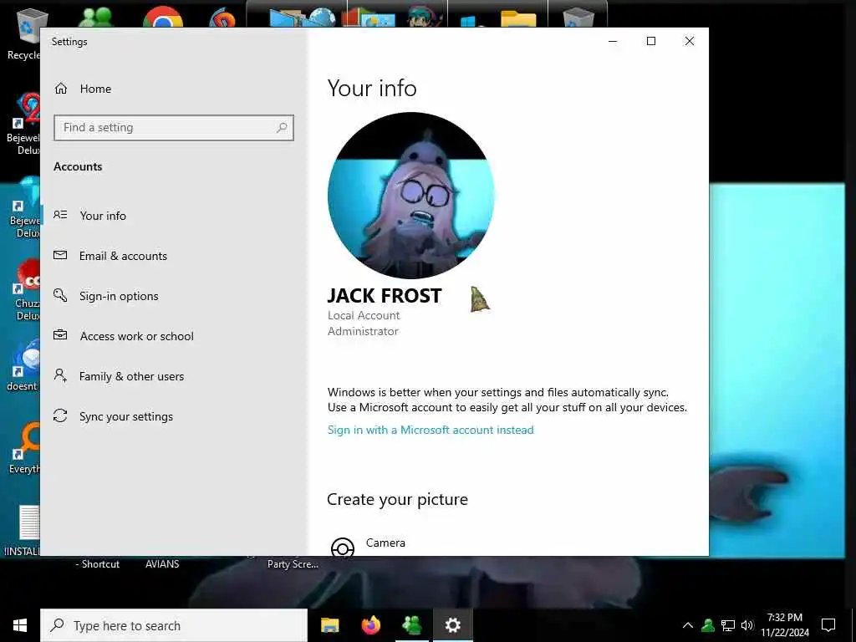856x642 pixels.
Task: Select the !INSTALL text file on desktop
Action: 23,531
